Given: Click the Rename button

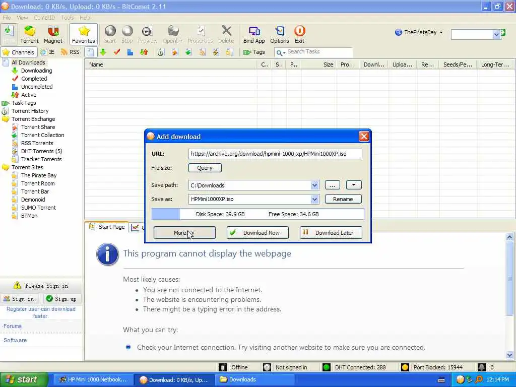Looking at the screenshot, I should (343, 199).
